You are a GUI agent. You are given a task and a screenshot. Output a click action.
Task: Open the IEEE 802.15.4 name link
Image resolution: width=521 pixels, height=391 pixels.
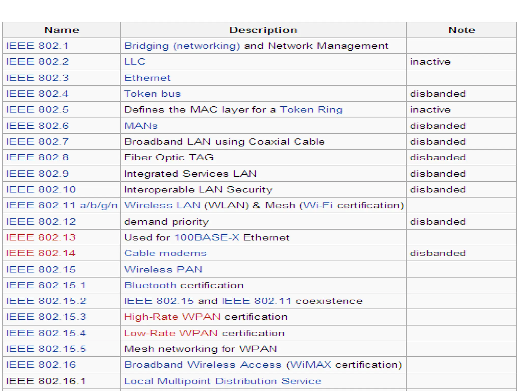[46, 333]
